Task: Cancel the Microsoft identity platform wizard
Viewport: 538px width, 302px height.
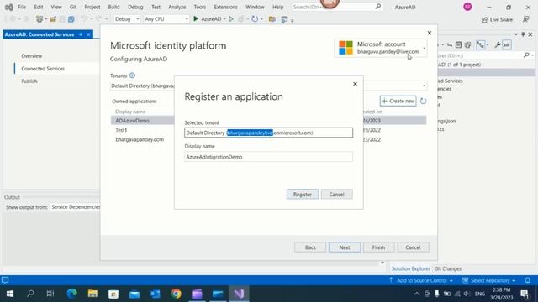Action: pos(413,247)
